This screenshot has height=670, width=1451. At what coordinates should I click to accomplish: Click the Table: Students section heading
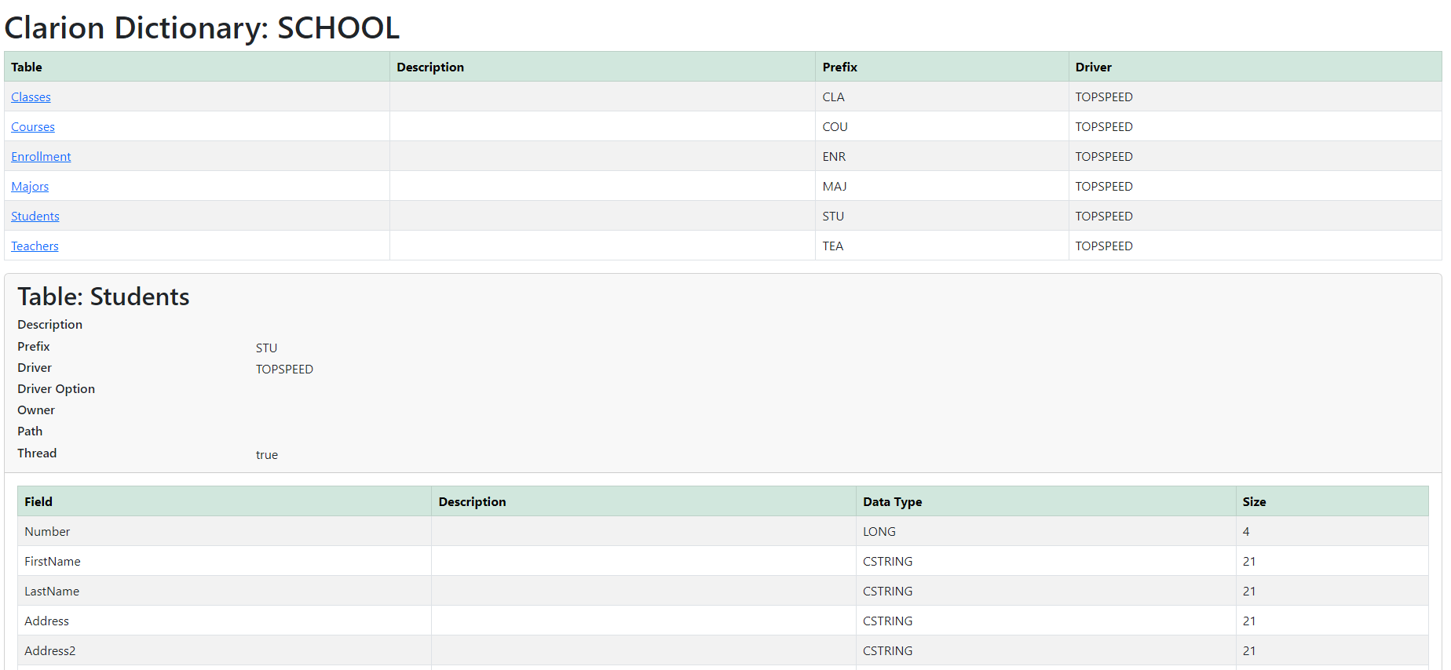point(104,297)
